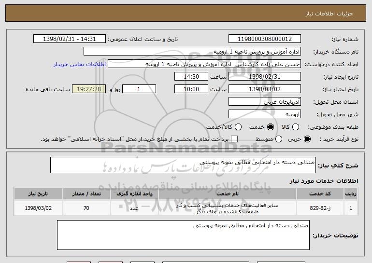The image size is (372, 263).
Task: Click the quantity cell showing 70
Action: (x=86, y=208)
